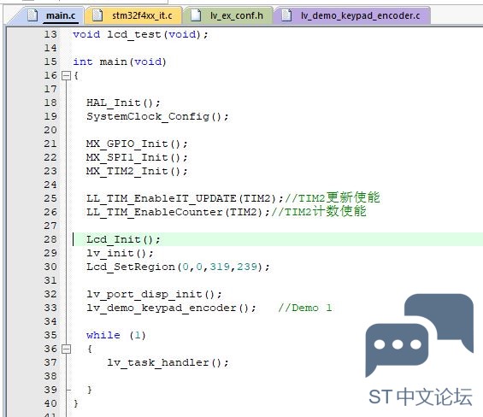Screen dimensions: 483x417
Task: Click the comment after LL_TIM_EnableCounter(TIM2) on line 26
Action: (319, 212)
